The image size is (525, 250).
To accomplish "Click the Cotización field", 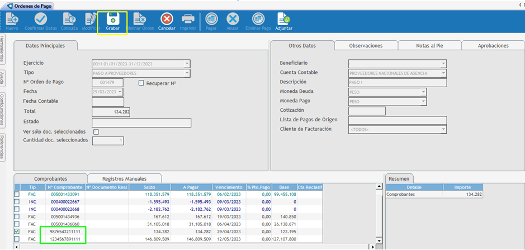I will click(x=367, y=111).
